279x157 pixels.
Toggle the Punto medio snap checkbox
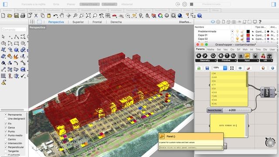point(6,135)
